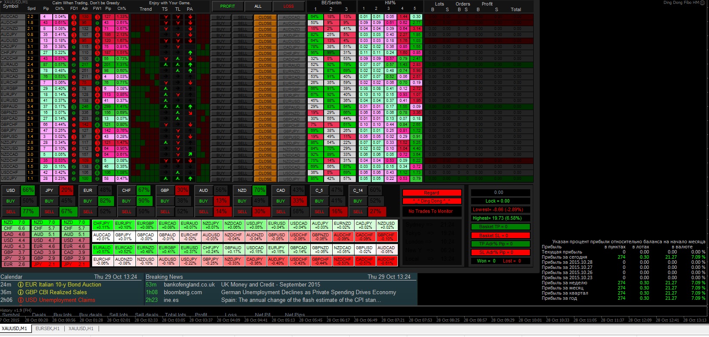Click the BUY button in EURUSD row
This screenshot has height=337, width=709.
(x=221, y=101)
